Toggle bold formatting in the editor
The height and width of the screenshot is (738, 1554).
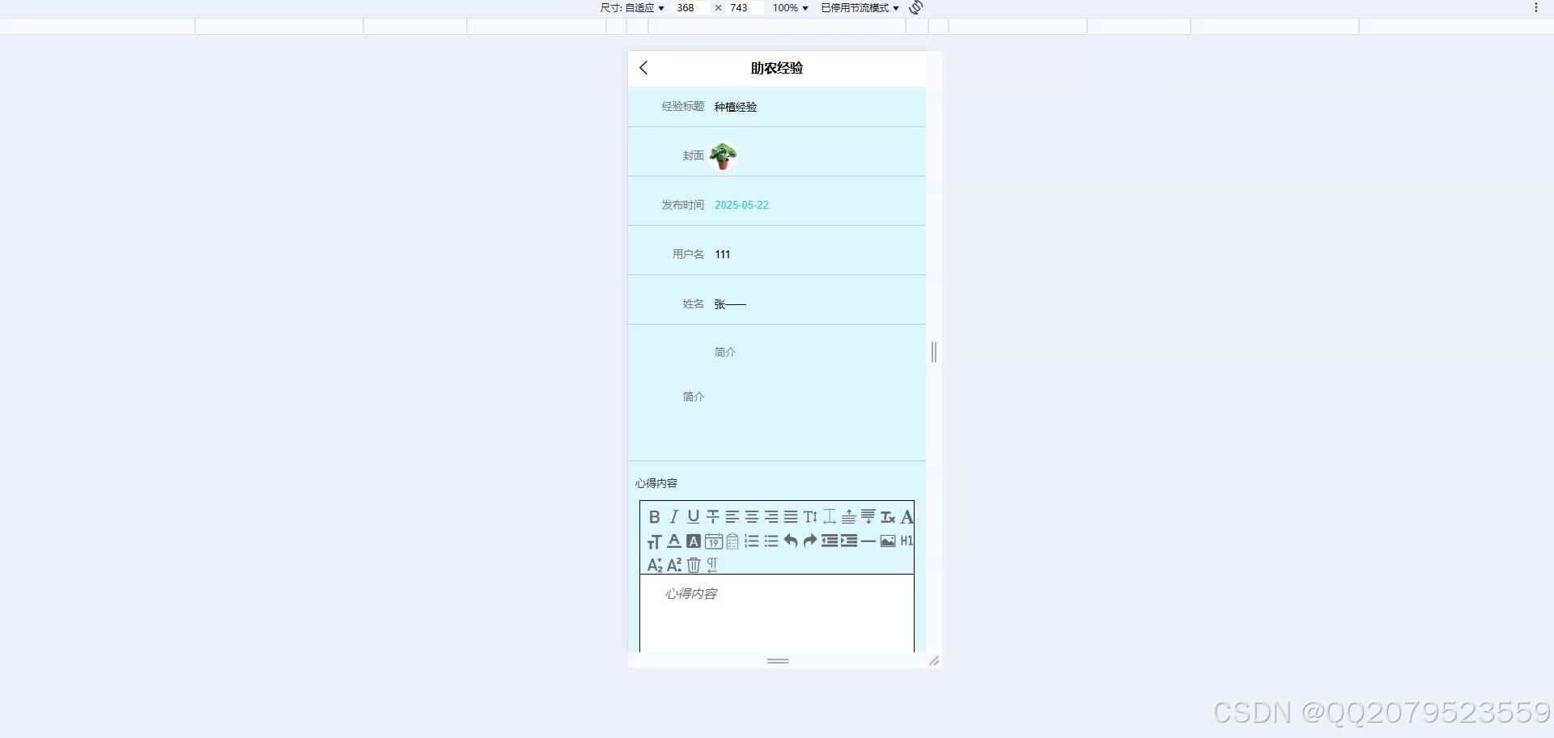pyautogui.click(x=655, y=517)
